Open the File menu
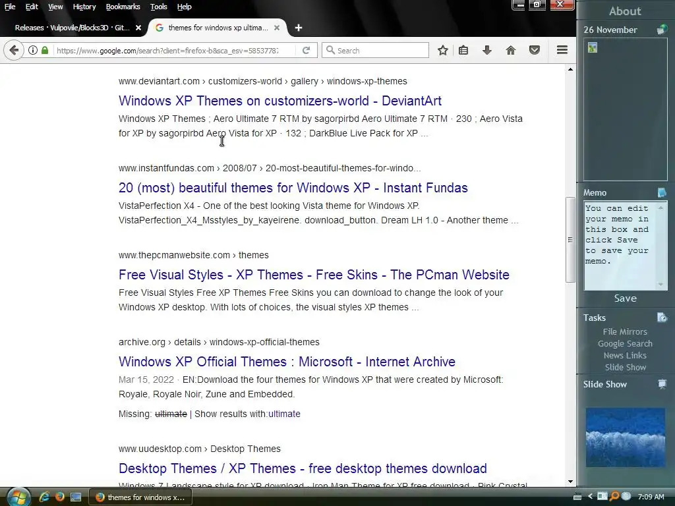 [10, 7]
